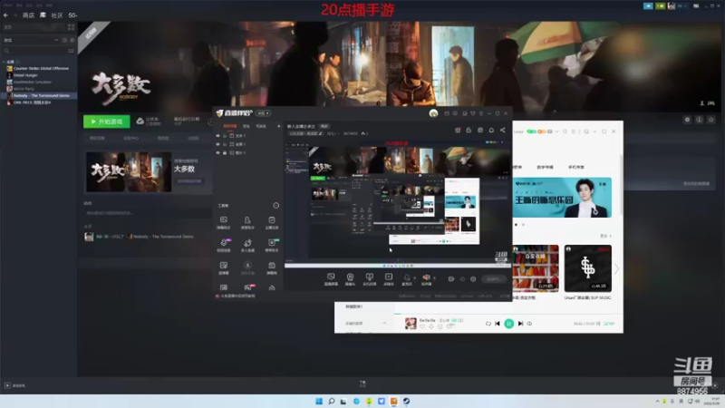Toggle visibility of 文本 1 source layer
725x408 pixels.
point(217,135)
